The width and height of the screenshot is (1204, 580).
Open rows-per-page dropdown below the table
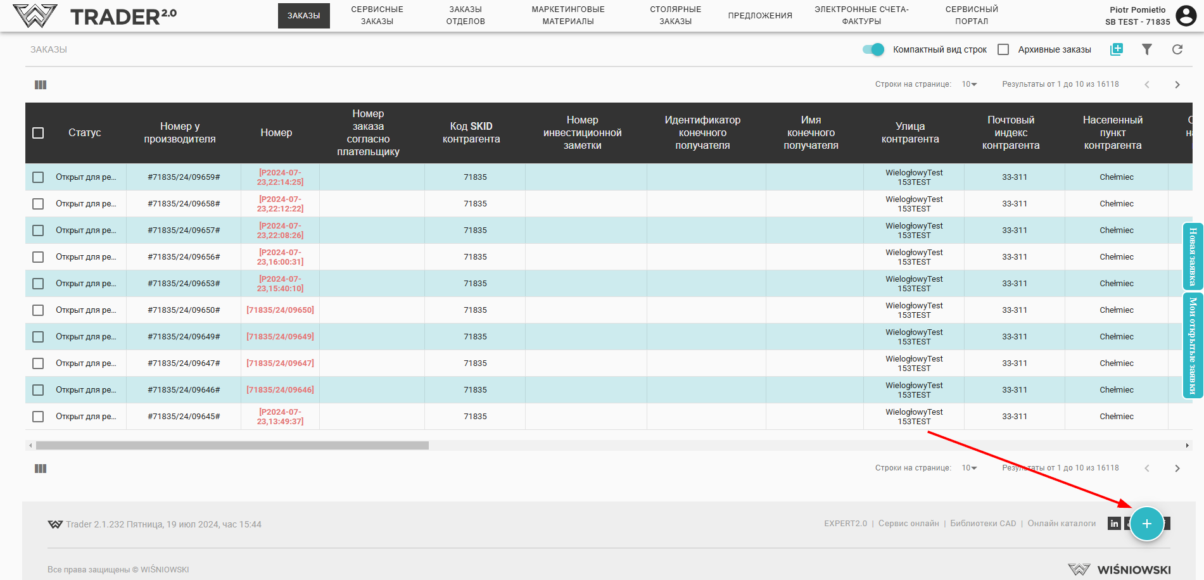coord(969,468)
